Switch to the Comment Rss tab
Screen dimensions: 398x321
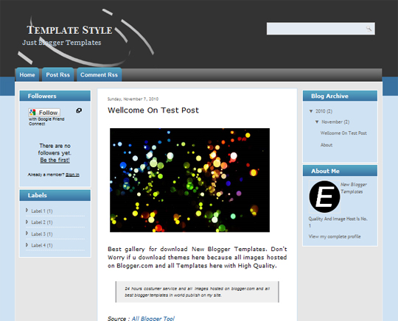[99, 75]
